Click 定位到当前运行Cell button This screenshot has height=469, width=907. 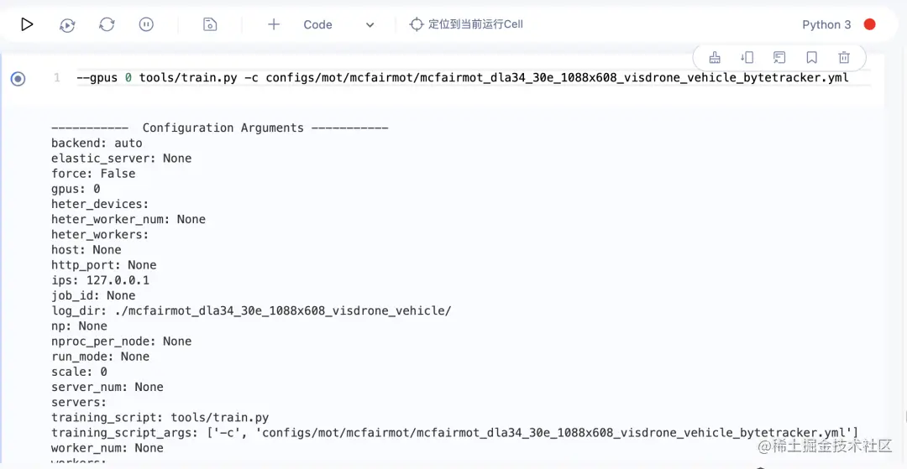point(466,24)
